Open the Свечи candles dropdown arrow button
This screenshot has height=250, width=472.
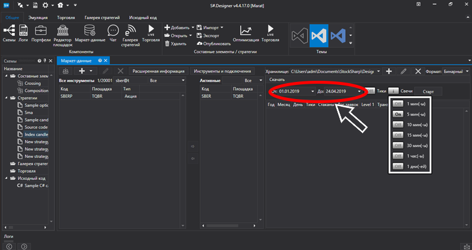pos(393,91)
